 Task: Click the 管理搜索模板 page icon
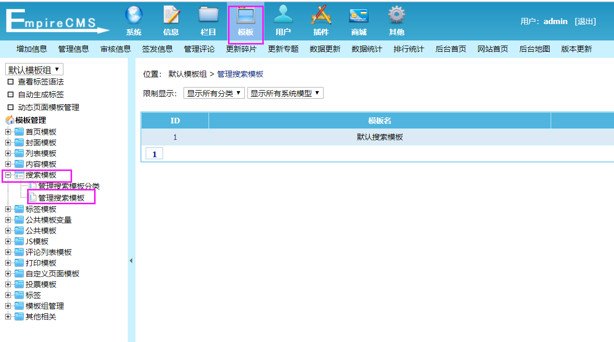33,198
